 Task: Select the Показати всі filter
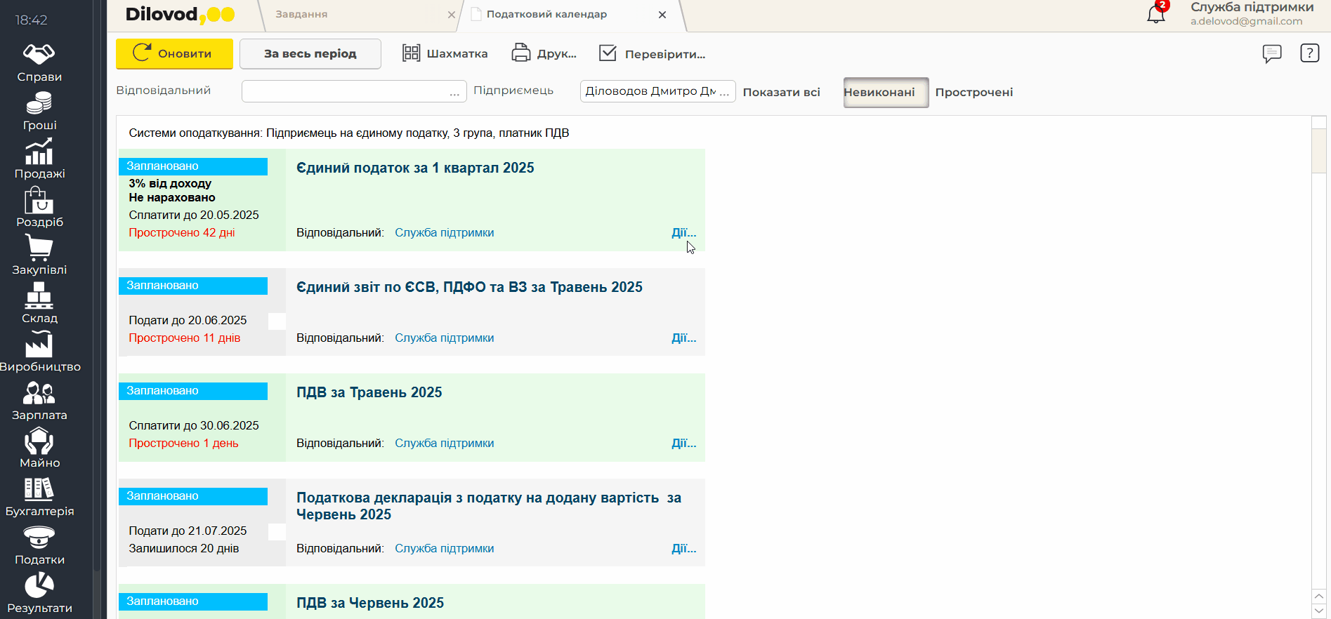(781, 92)
